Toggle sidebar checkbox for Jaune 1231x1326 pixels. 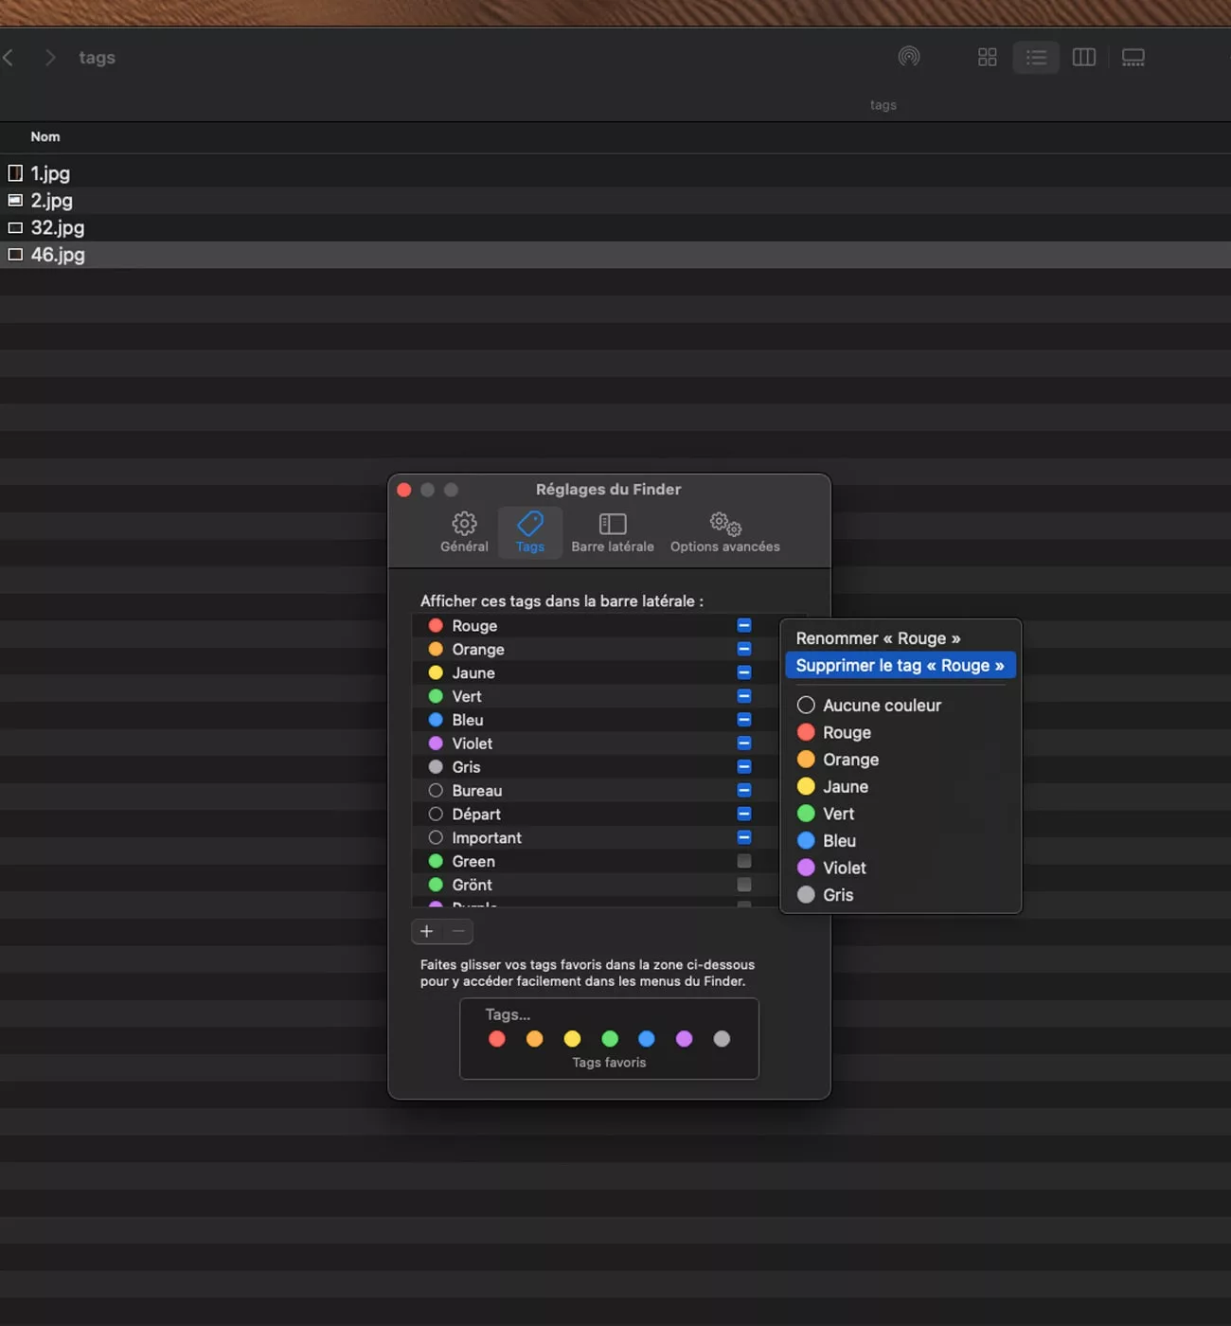tap(744, 672)
